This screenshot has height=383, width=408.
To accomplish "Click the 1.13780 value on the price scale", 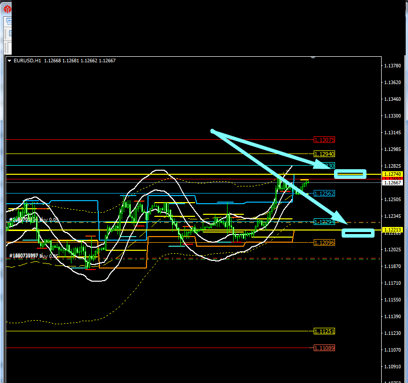I will [x=392, y=66].
